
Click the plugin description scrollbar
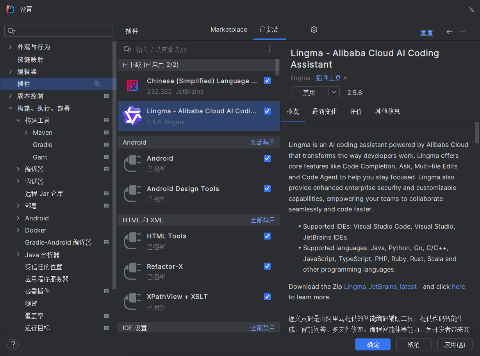tap(477, 133)
